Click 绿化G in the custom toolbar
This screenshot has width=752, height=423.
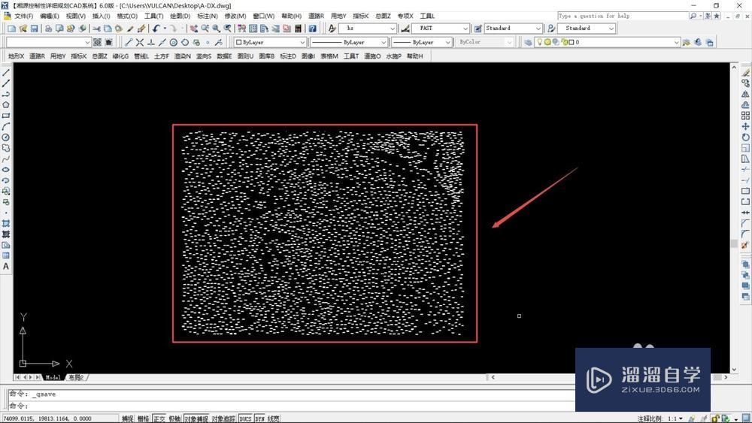pyautogui.click(x=120, y=56)
